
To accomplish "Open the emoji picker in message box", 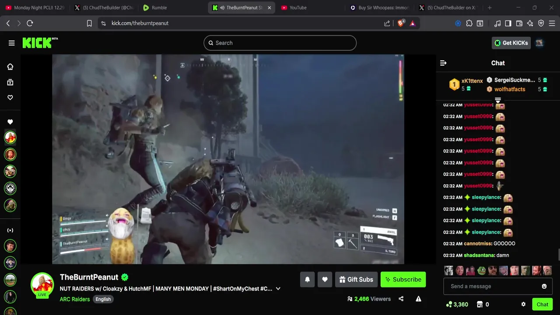I will 544,286.
